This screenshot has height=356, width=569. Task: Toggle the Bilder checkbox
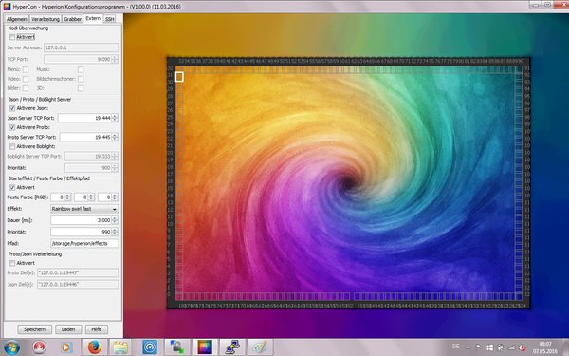coord(26,88)
